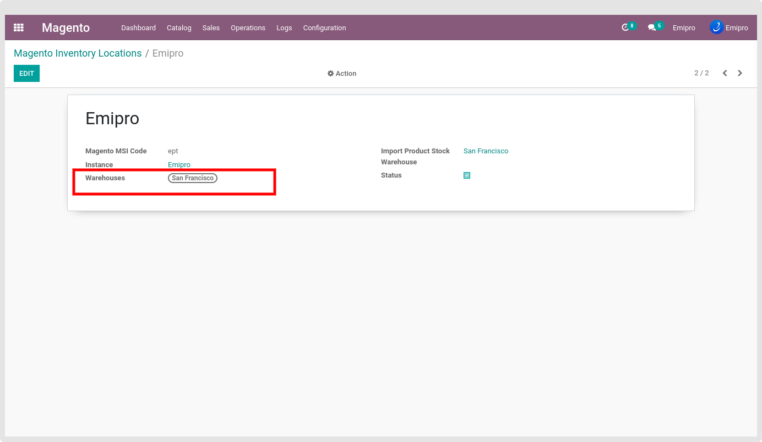Viewport: 762px width, 442px height.
Task: Click the Emipro user avatar icon
Action: 716,27
